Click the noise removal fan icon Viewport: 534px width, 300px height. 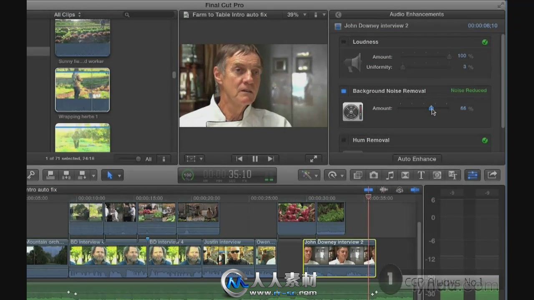(353, 112)
